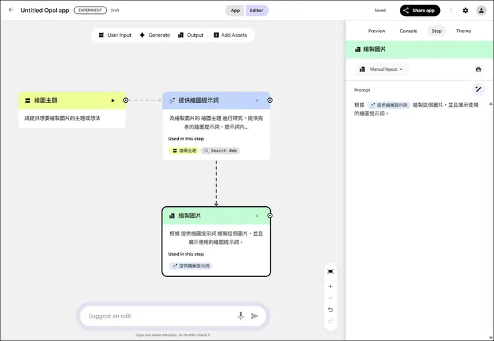Click the output port of the 繪圖主題 node

(x=126, y=100)
